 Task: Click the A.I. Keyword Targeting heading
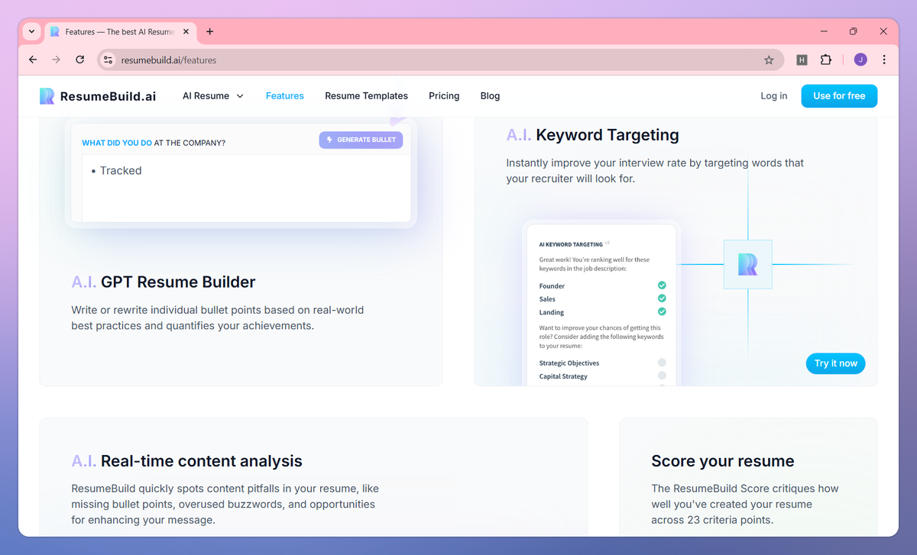coord(592,135)
